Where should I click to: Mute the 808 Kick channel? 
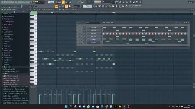(78, 28)
